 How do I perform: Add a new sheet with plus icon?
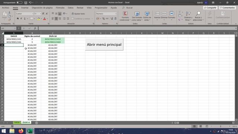click(36, 123)
